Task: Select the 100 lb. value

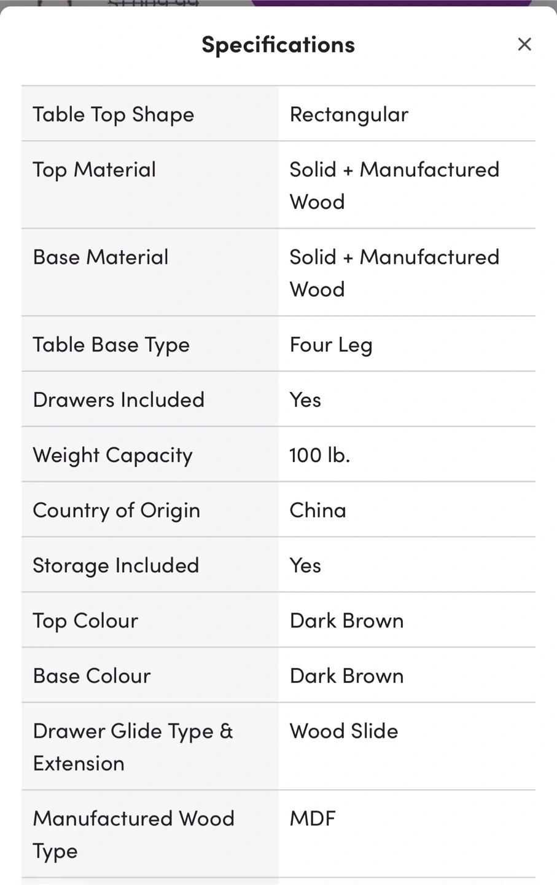Action: pos(319,455)
